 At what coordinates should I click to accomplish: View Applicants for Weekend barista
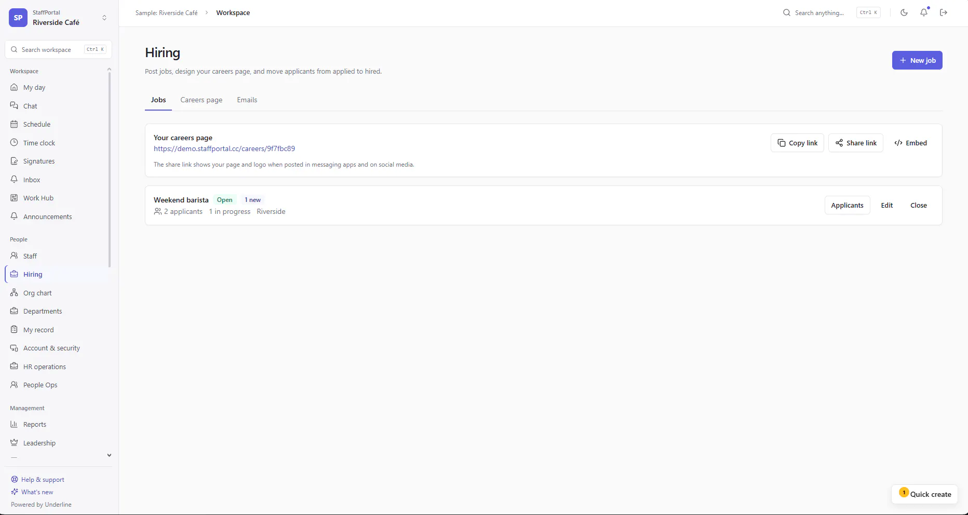coord(847,205)
